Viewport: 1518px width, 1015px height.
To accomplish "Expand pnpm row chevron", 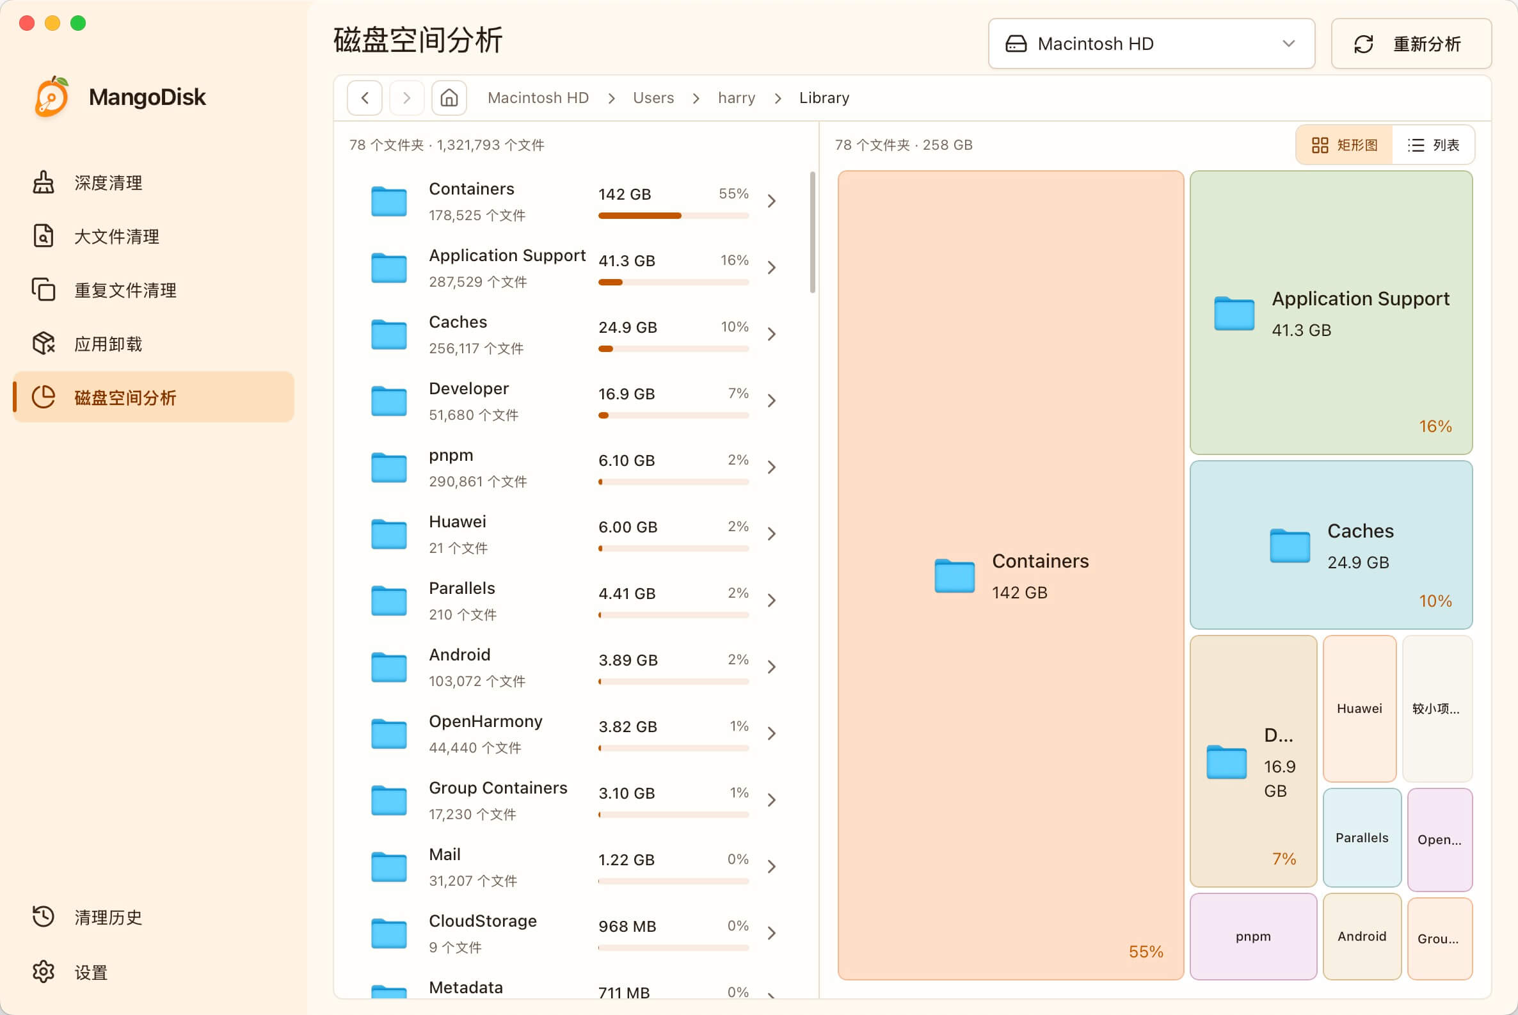I will coord(772,468).
